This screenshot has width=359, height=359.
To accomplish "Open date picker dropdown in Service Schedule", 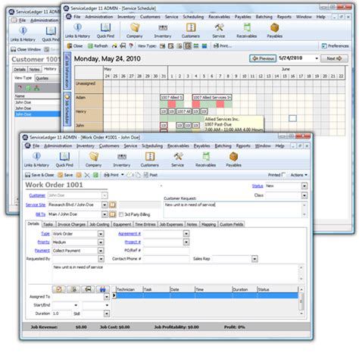I will pos(317,58).
